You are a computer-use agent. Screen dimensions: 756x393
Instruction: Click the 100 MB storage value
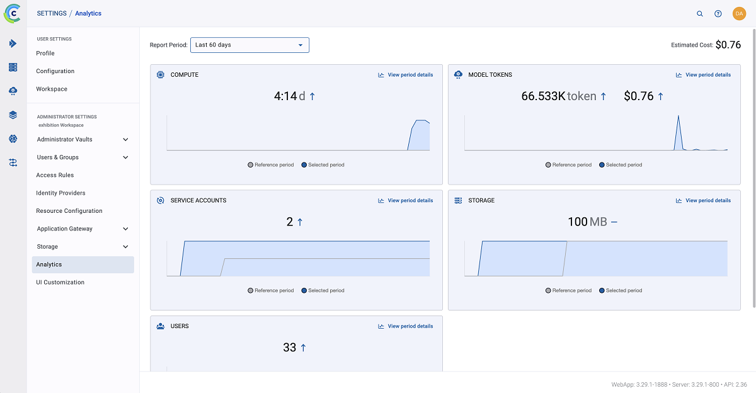pyautogui.click(x=587, y=222)
